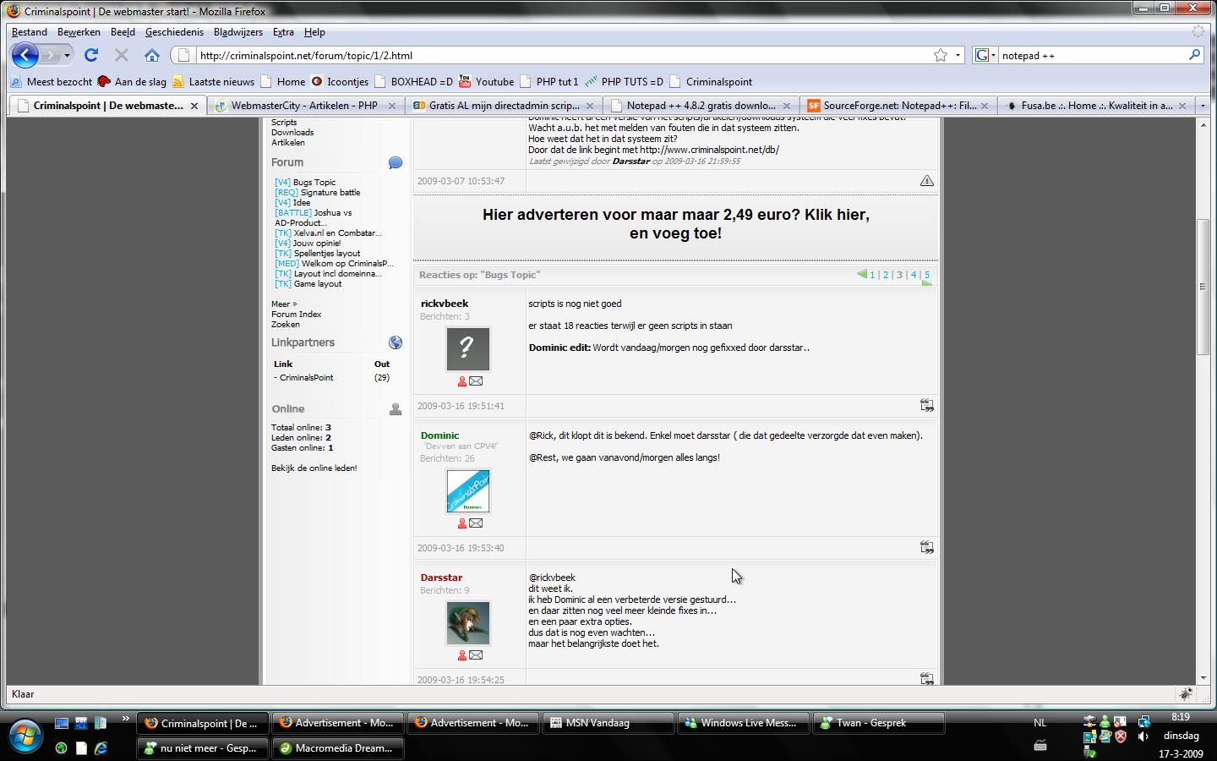Open the list-all-tabs dropdown arrow

pyautogui.click(x=1203, y=106)
